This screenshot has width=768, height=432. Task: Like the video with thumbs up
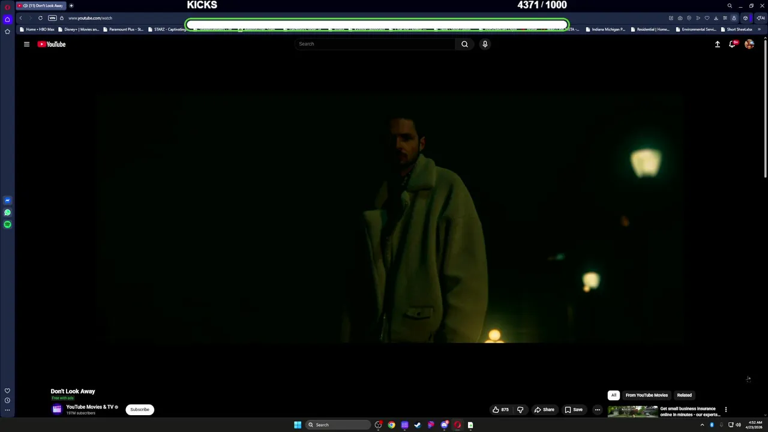coord(500,410)
